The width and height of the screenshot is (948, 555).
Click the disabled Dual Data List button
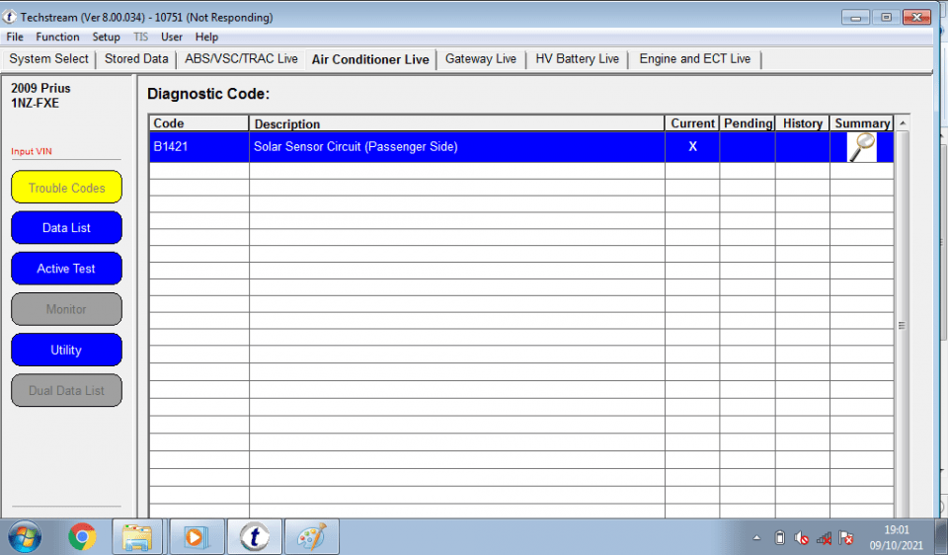(x=66, y=390)
